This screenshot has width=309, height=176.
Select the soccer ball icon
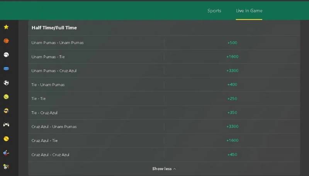[x=6, y=83]
